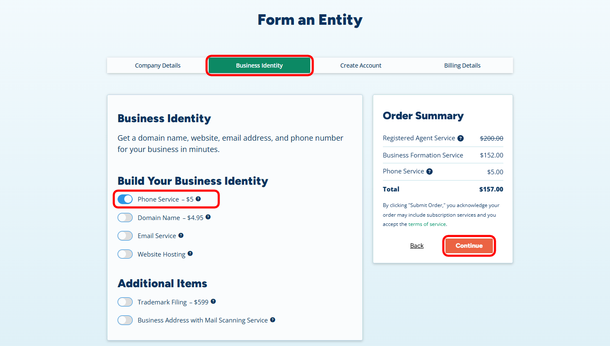Click the Website Hosting info icon
610x346 pixels.
(x=190, y=254)
